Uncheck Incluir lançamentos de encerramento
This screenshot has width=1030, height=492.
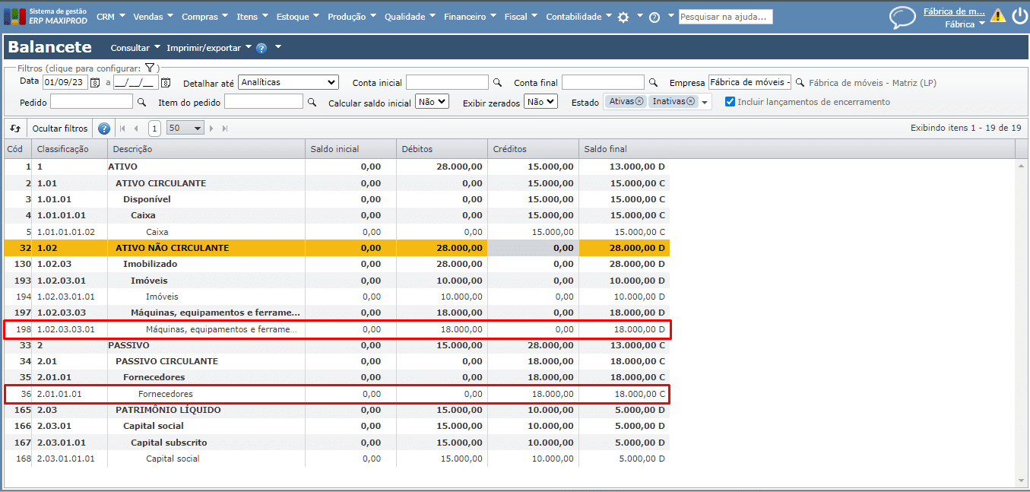click(x=730, y=102)
